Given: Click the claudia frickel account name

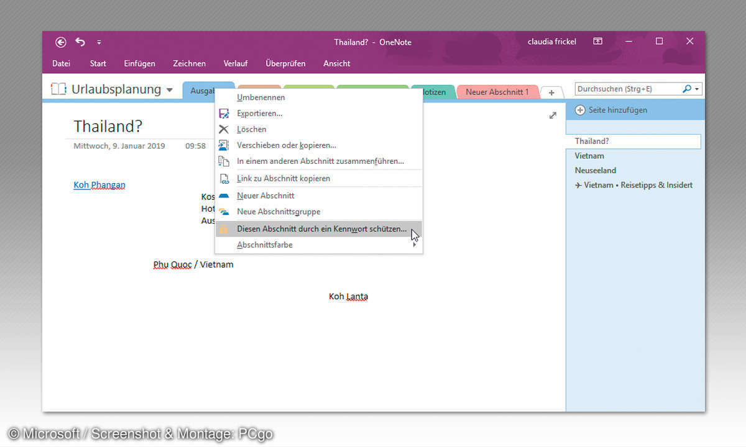Looking at the screenshot, I should click(x=552, y=42).
